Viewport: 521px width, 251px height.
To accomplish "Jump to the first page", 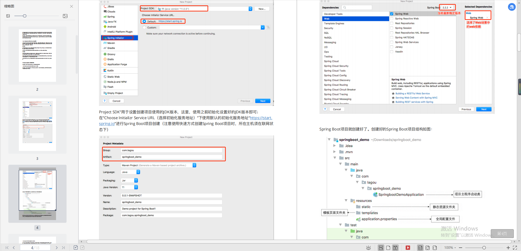I will 7,248.
